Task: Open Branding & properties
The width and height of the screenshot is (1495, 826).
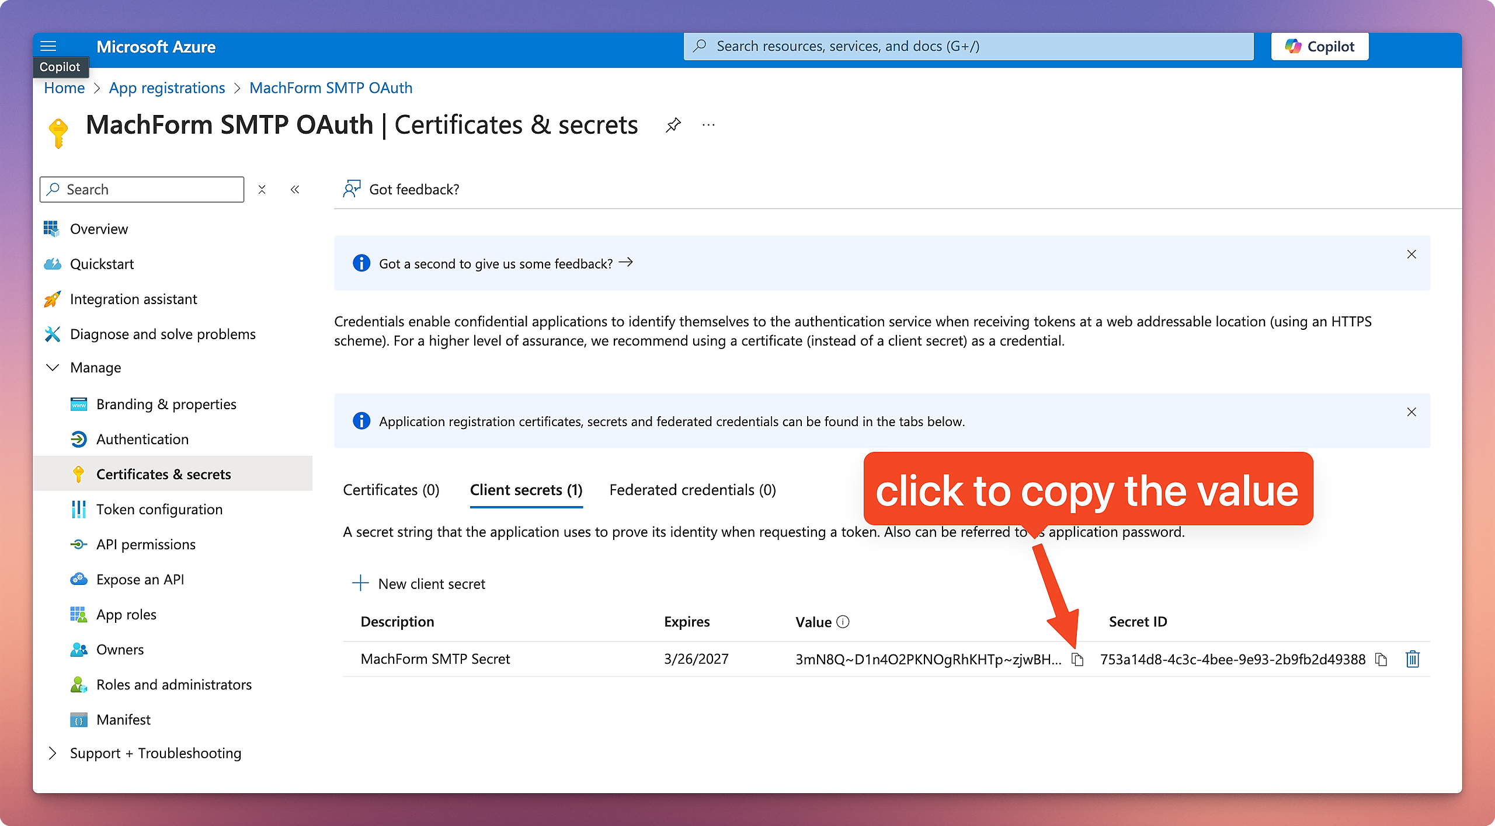Action: tap(166, 404)
